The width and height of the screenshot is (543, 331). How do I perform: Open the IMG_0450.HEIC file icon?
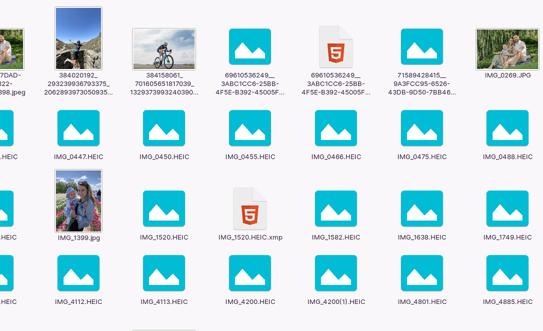(x=164, y=128)
